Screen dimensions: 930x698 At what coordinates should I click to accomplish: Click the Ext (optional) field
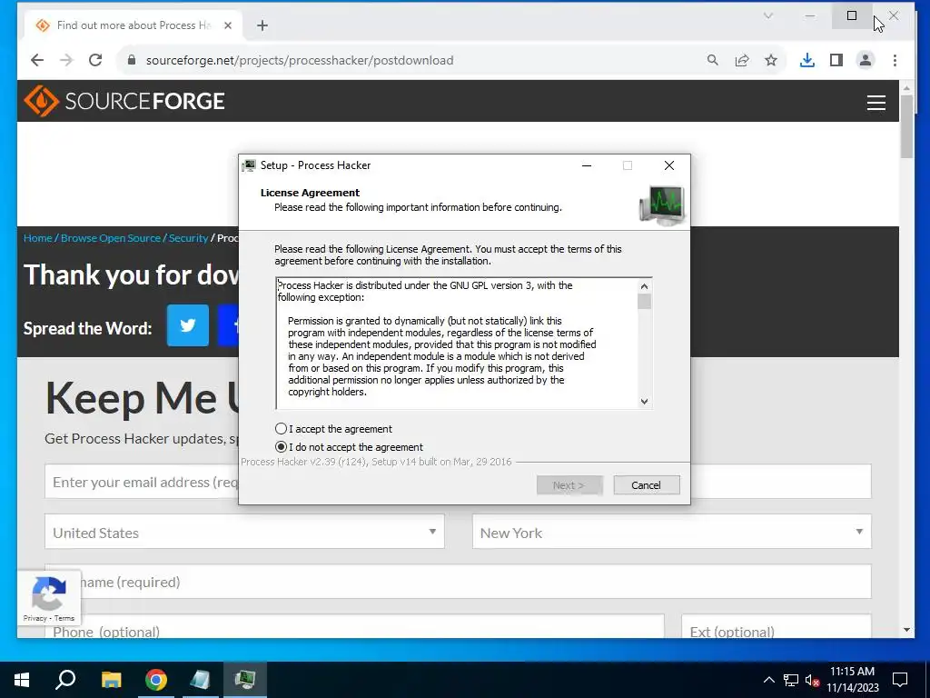[777, 626]
